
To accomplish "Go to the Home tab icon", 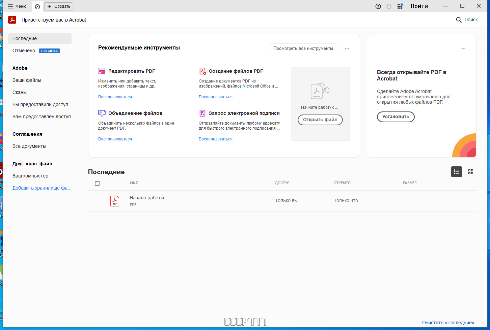I will point(37,6).
